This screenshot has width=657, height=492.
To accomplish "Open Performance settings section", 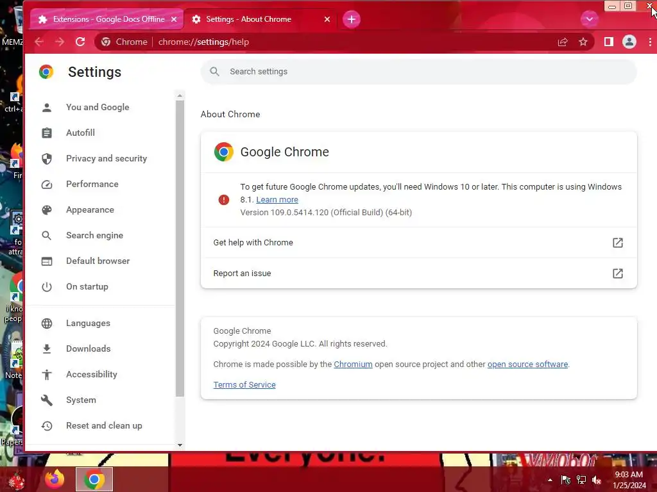I will 92,184.
